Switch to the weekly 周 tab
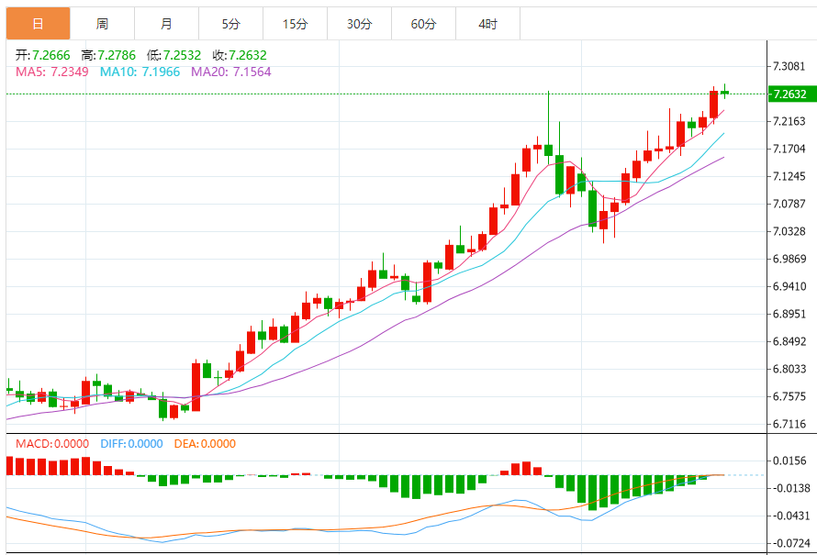Image resolution: width=817 pixels, height=555 pixels. point(102,24)
